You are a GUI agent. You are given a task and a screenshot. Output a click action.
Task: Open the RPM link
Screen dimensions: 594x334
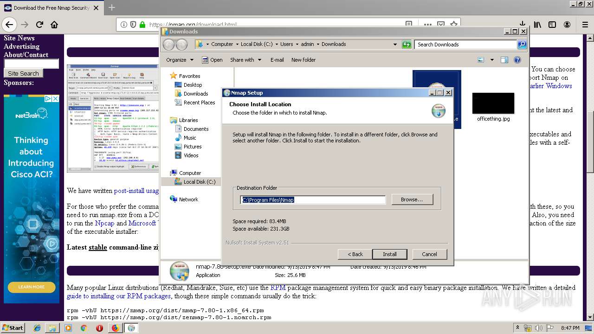coord(278,288)
